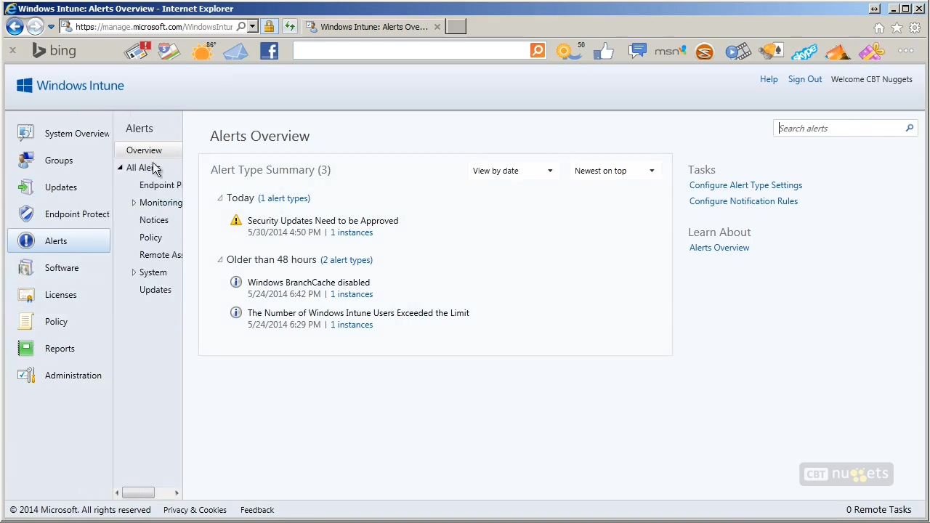Open the Groups workspace icon
Viewport: 930px width, 523px height.
coord(26,160)
